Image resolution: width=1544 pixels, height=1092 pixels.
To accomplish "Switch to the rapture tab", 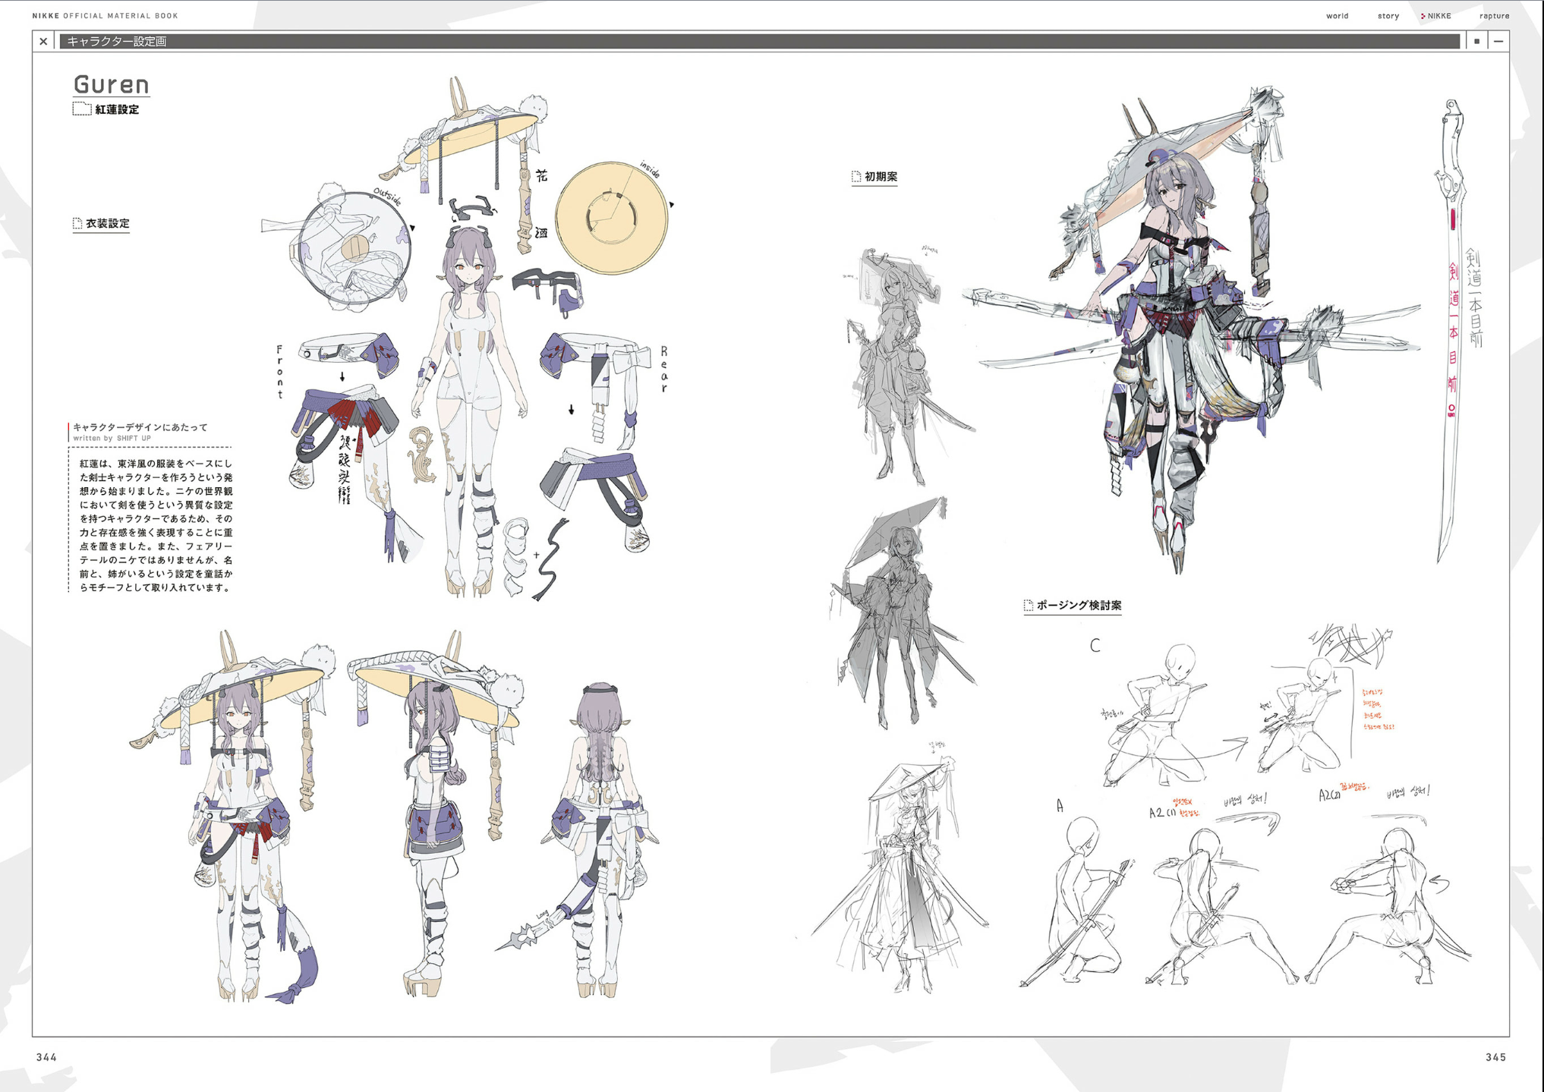I will [1494, 16].
